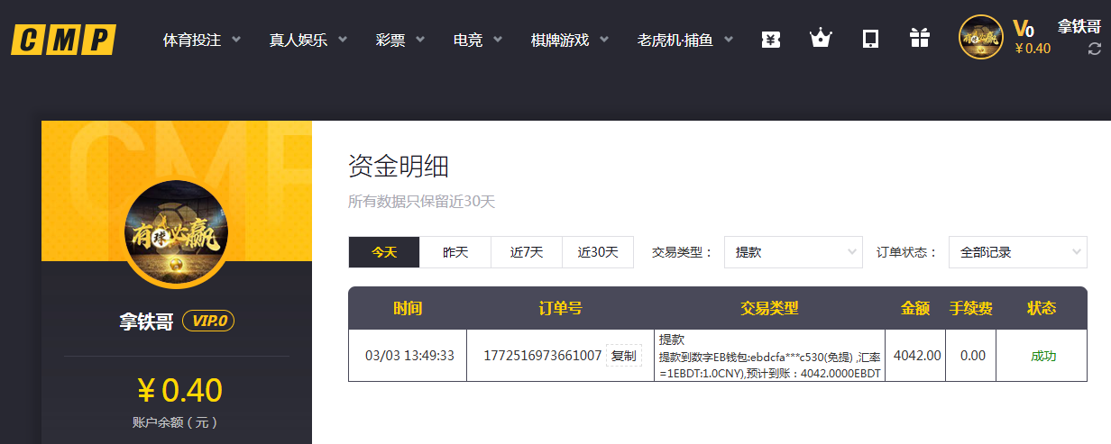
Task: Click the CMP logo
Action: (x=63, y=40)
